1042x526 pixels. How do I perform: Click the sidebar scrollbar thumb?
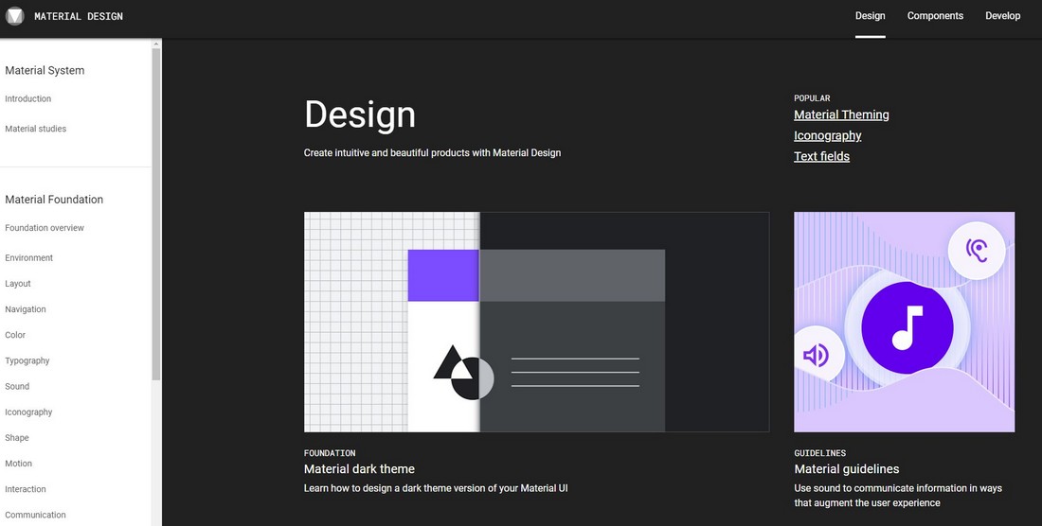[x=157, y=214]
